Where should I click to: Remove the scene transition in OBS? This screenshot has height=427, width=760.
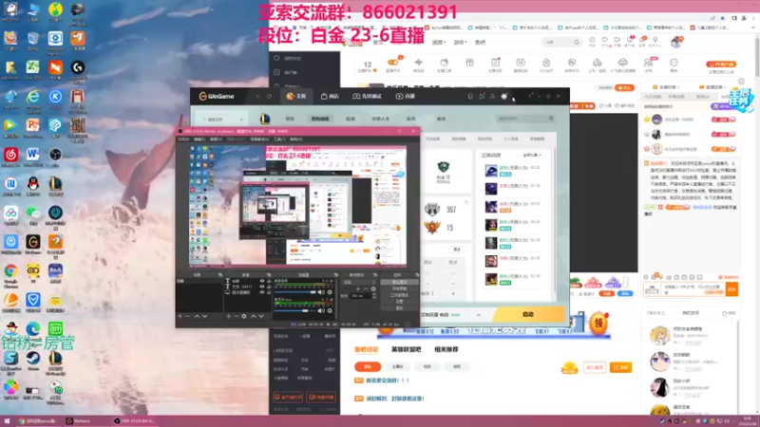click(366, 289)
